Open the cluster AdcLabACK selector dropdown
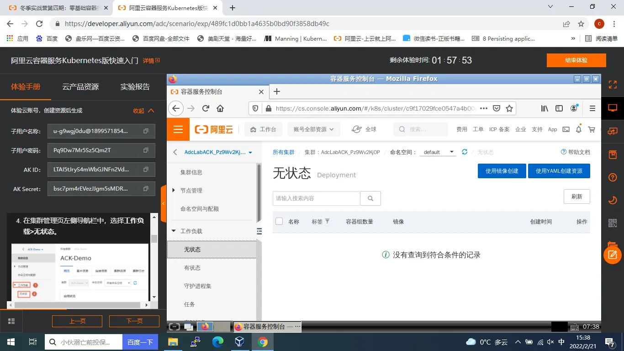The height and width of the screenshot is (351, 624). [218, 152]
